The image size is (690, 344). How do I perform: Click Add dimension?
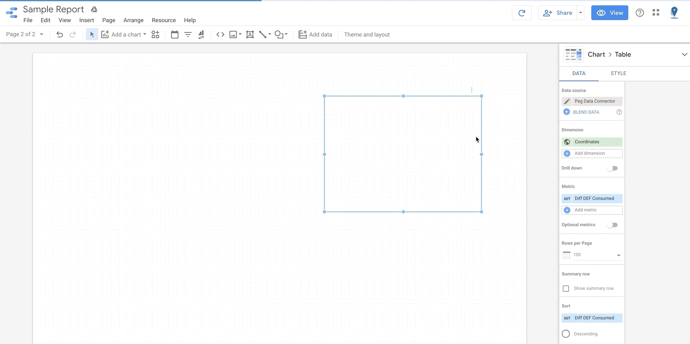click(x=592, y=154)
